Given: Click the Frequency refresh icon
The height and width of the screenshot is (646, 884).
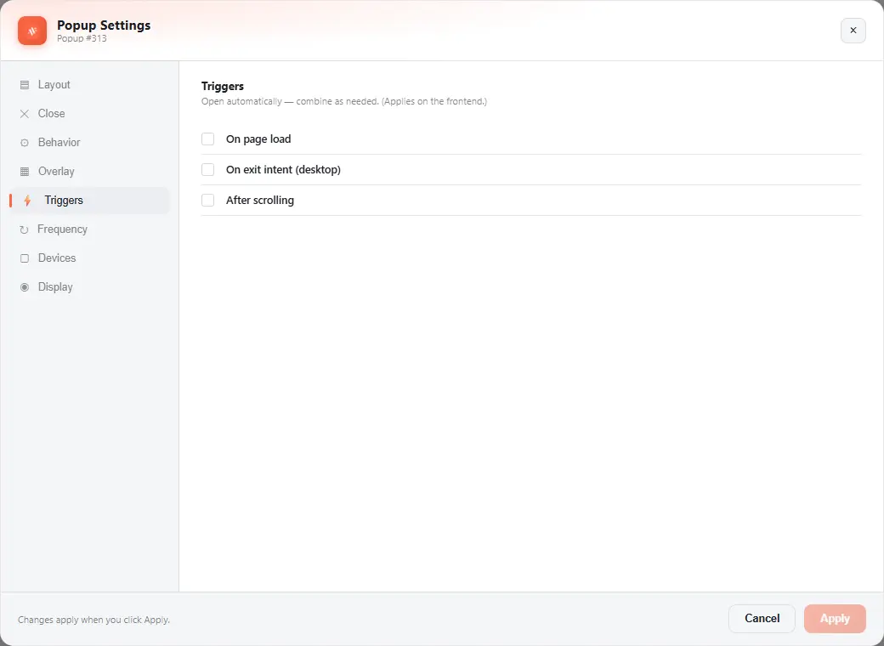Looking at the screenshot, I should [x=24, y=229].
